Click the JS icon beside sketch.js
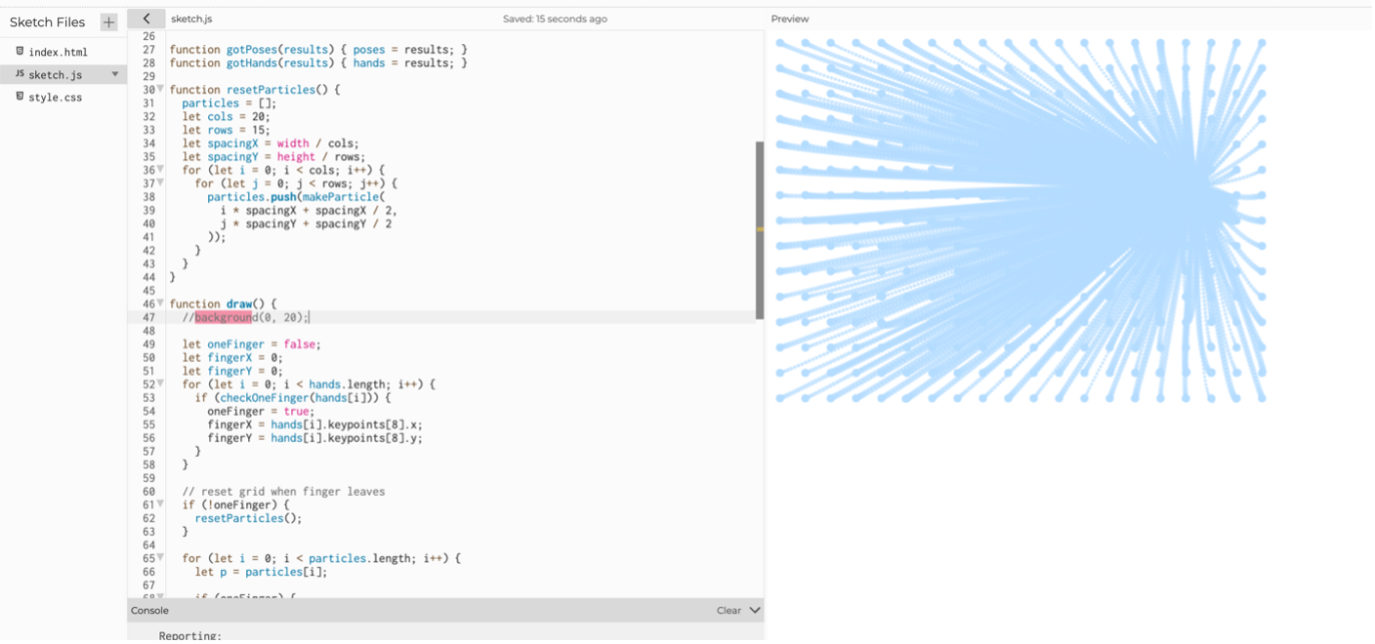Image resolution: width=1375 pixels, height=644 pixels. pyautogui.click(x=20, y=74)
